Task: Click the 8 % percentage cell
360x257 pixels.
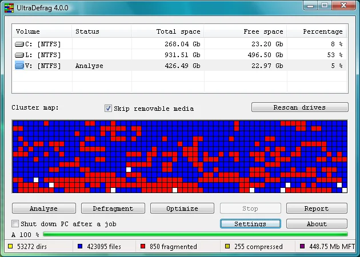Action: (x=337, y=44)
